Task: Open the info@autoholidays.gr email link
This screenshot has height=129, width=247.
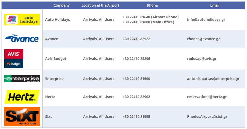Action: (206, 20)
